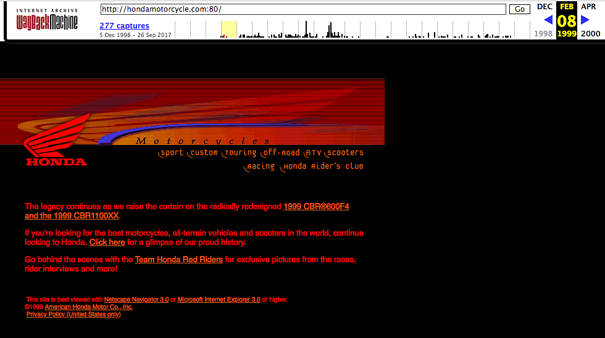Open the racing section
This screenshot has width=605, height=338.
pyautogui.click(x=259, y=167)
